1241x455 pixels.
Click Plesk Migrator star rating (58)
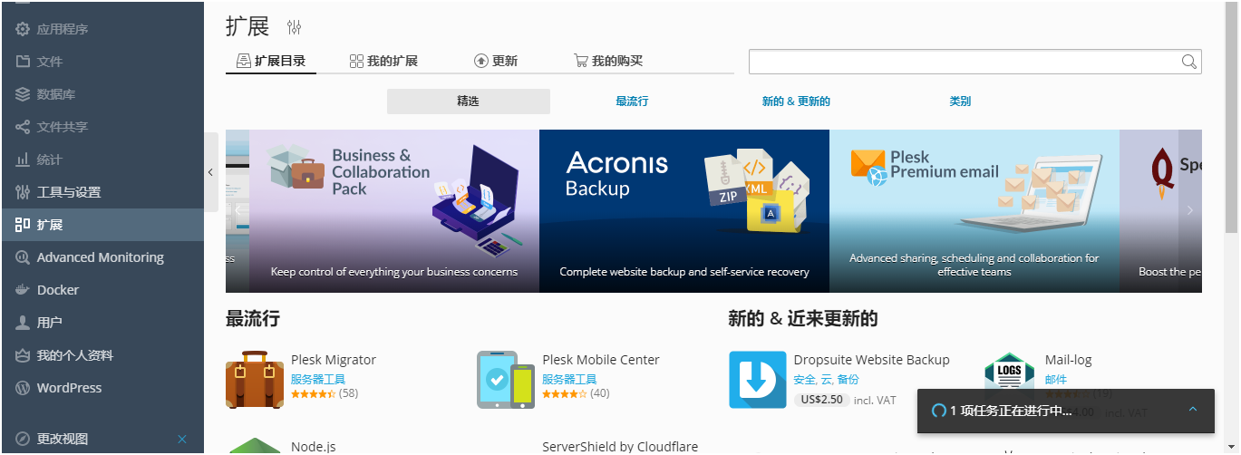(313, 393)
